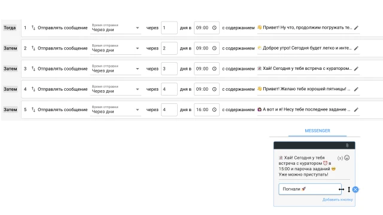
Task: Click the vertical move arrows on button
Action: click(349, 189)
